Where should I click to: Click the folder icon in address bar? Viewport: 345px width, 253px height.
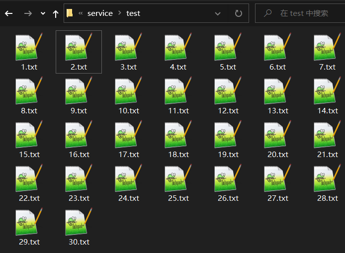[70, 13]
